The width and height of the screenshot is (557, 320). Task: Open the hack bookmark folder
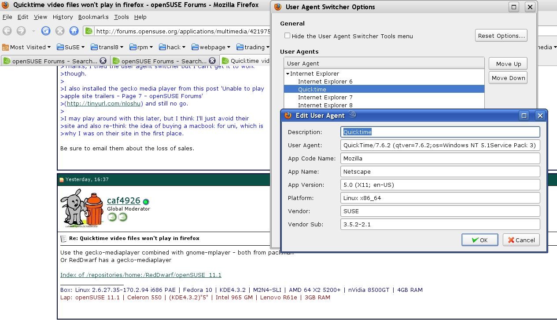coord(173,47)
